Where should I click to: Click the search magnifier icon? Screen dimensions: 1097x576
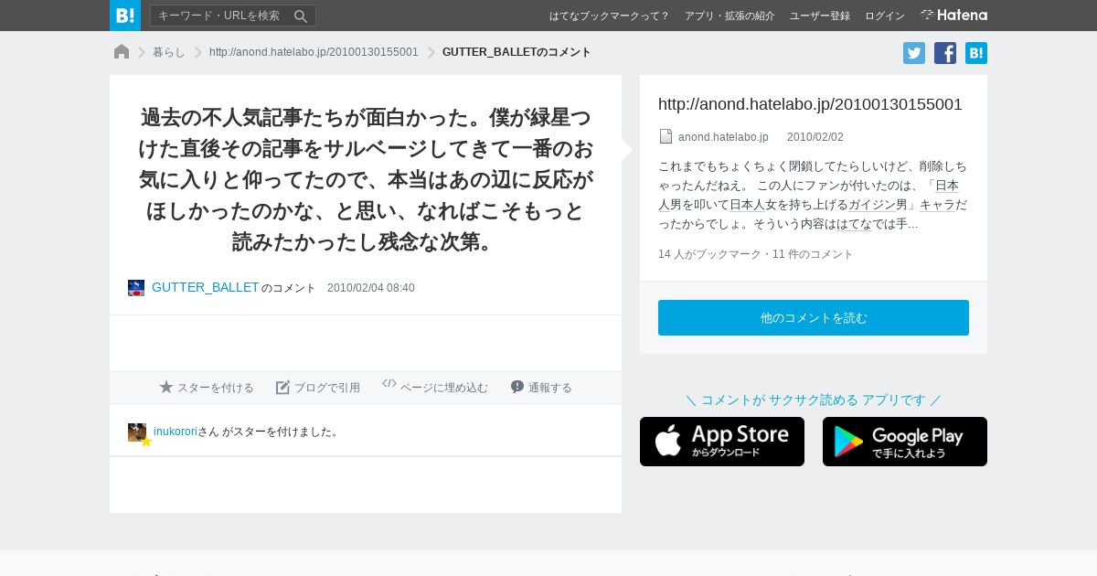pyautogui.click(x=301, y=16)
